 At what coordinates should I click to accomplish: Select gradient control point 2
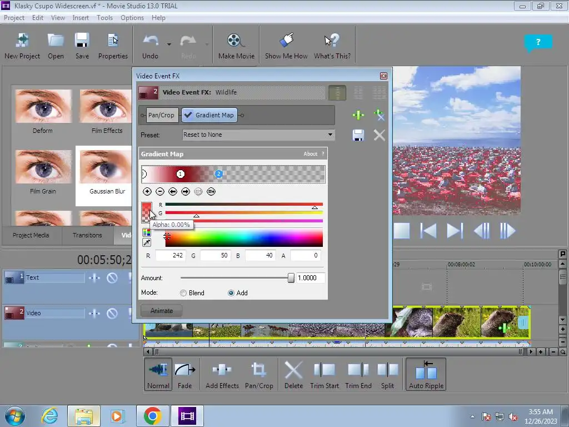218,174
